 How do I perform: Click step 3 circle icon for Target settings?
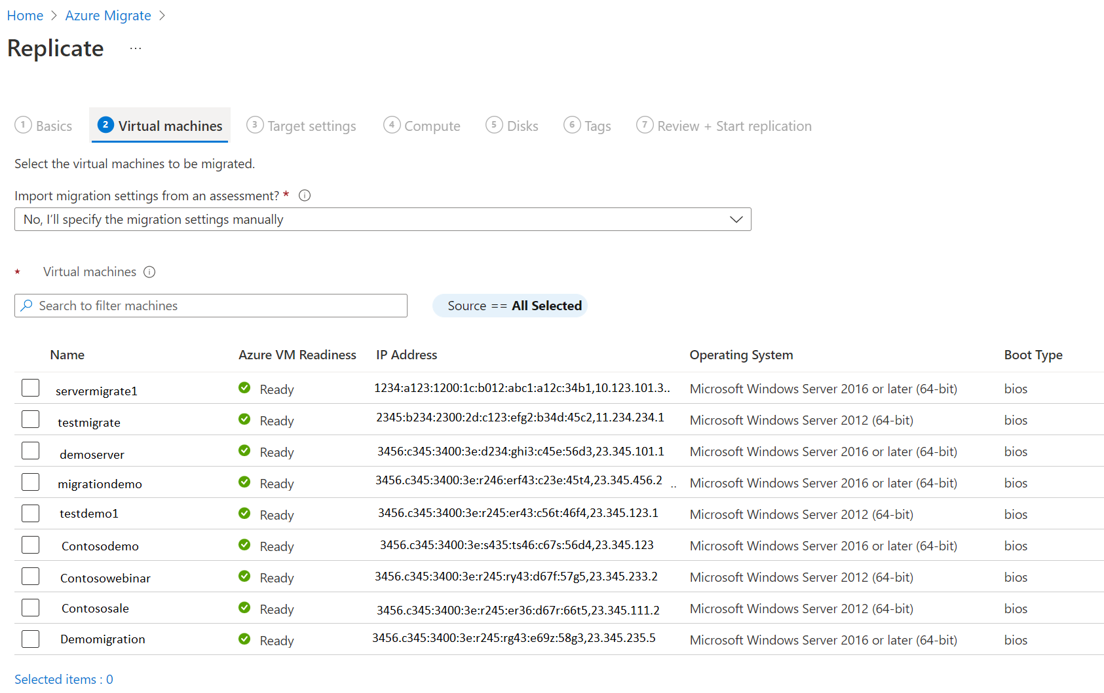click(255, 124)
